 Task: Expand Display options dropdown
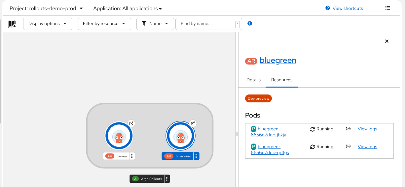48,24
